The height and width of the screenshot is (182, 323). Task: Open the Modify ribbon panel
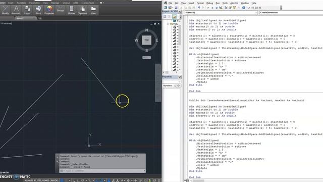click(x=5, y=10)
